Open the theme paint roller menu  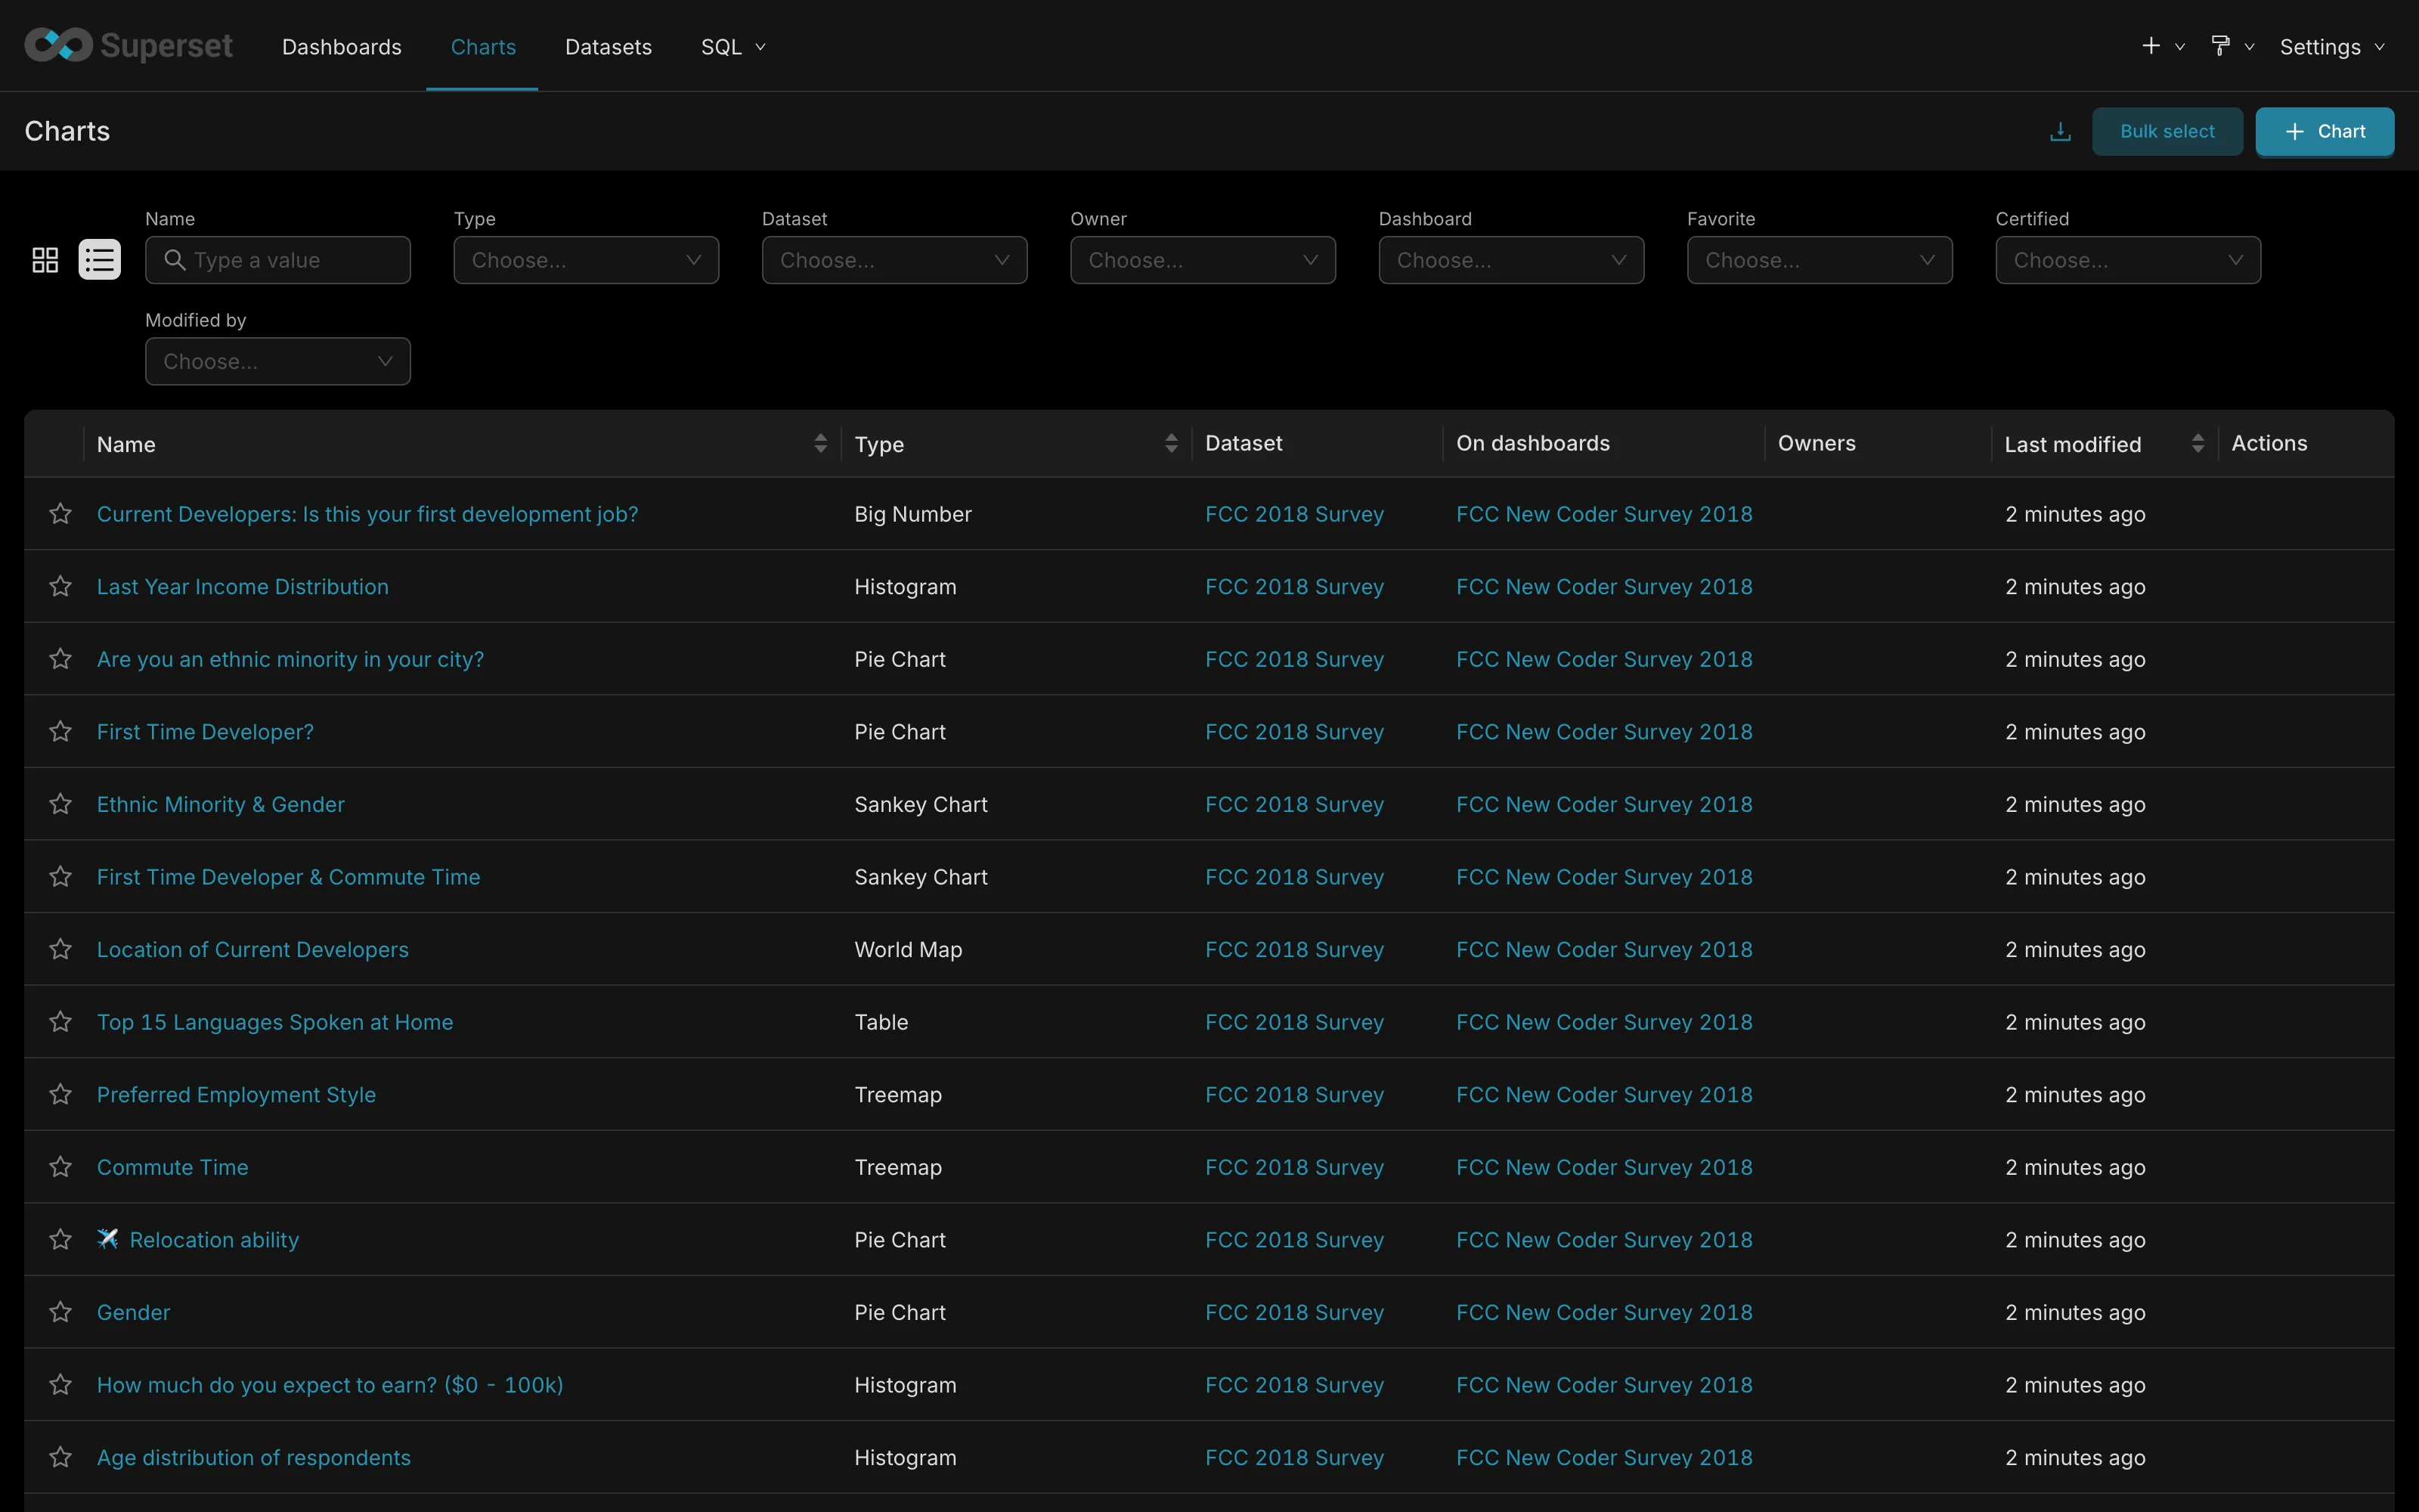[x=2231, y=46]
